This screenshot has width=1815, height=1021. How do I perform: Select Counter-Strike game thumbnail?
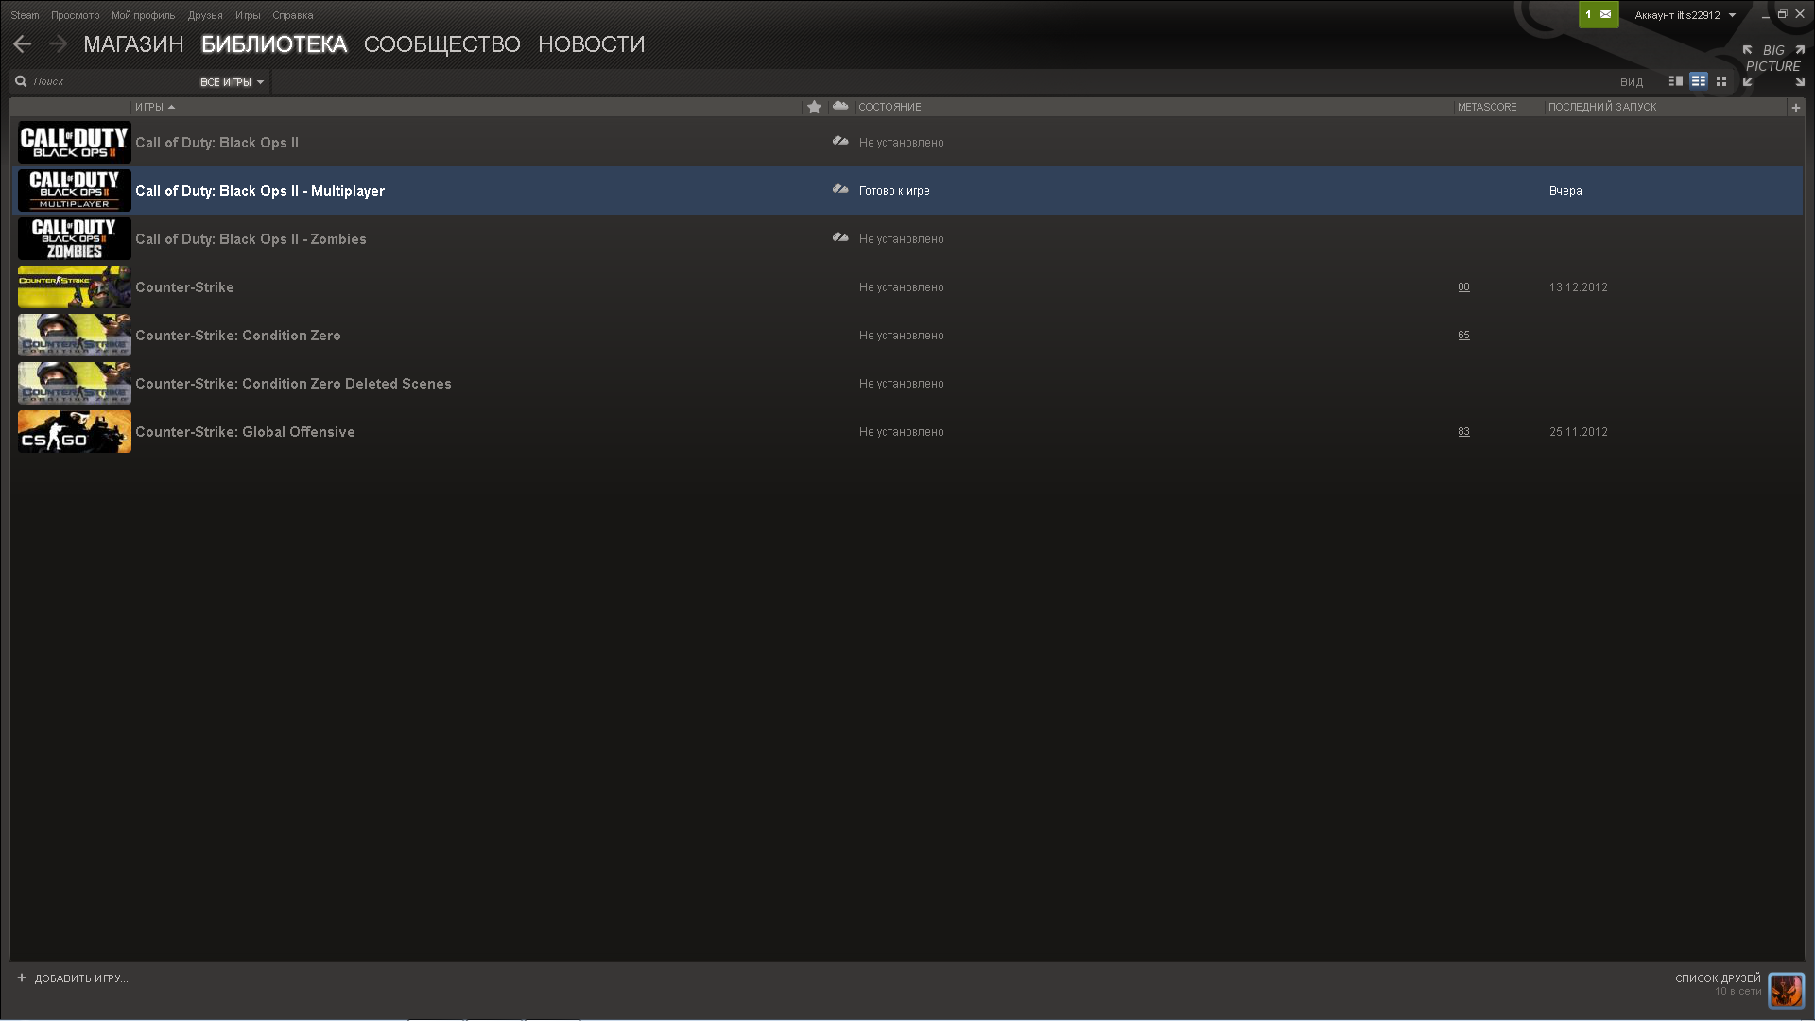click(75, 287)
